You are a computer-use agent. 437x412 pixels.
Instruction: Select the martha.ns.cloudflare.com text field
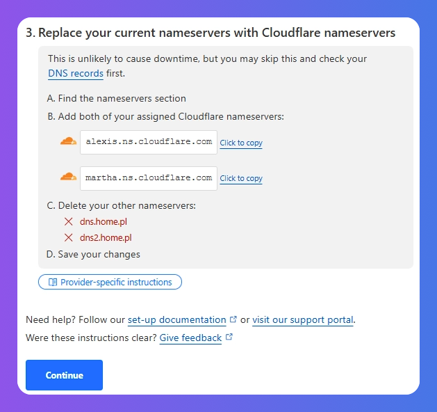click(x=149, y=178)
